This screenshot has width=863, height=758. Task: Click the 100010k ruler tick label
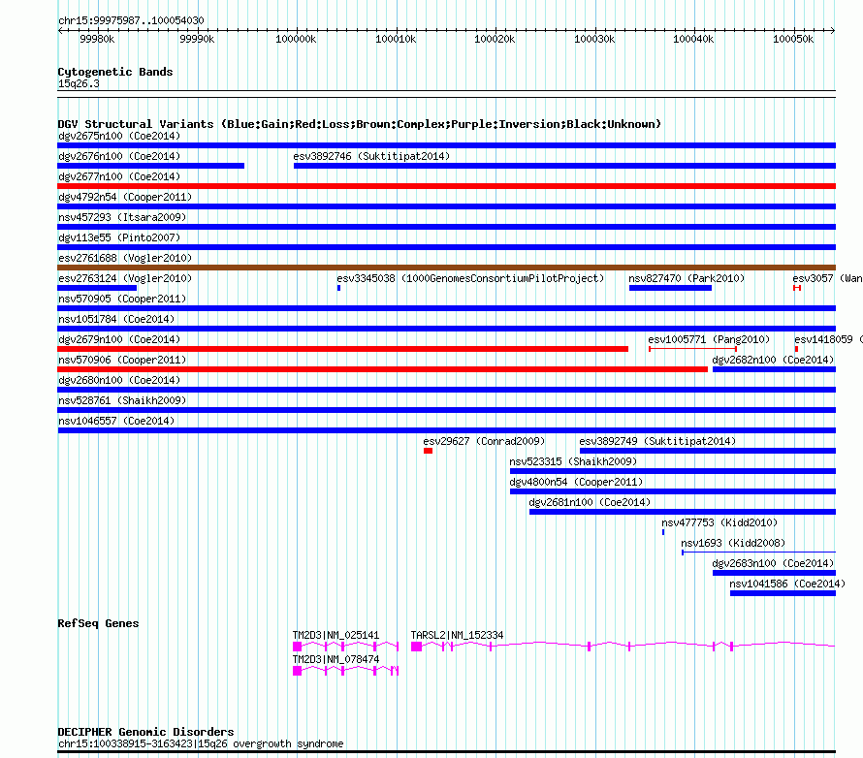[x=396, y=39]
